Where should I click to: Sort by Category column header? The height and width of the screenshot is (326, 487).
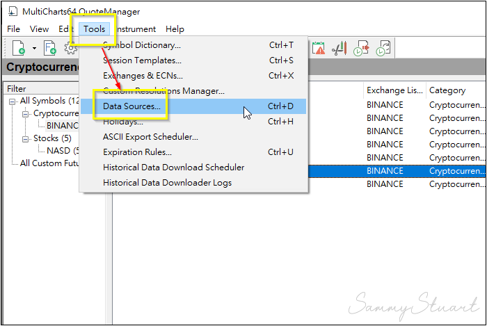[456, 90]
